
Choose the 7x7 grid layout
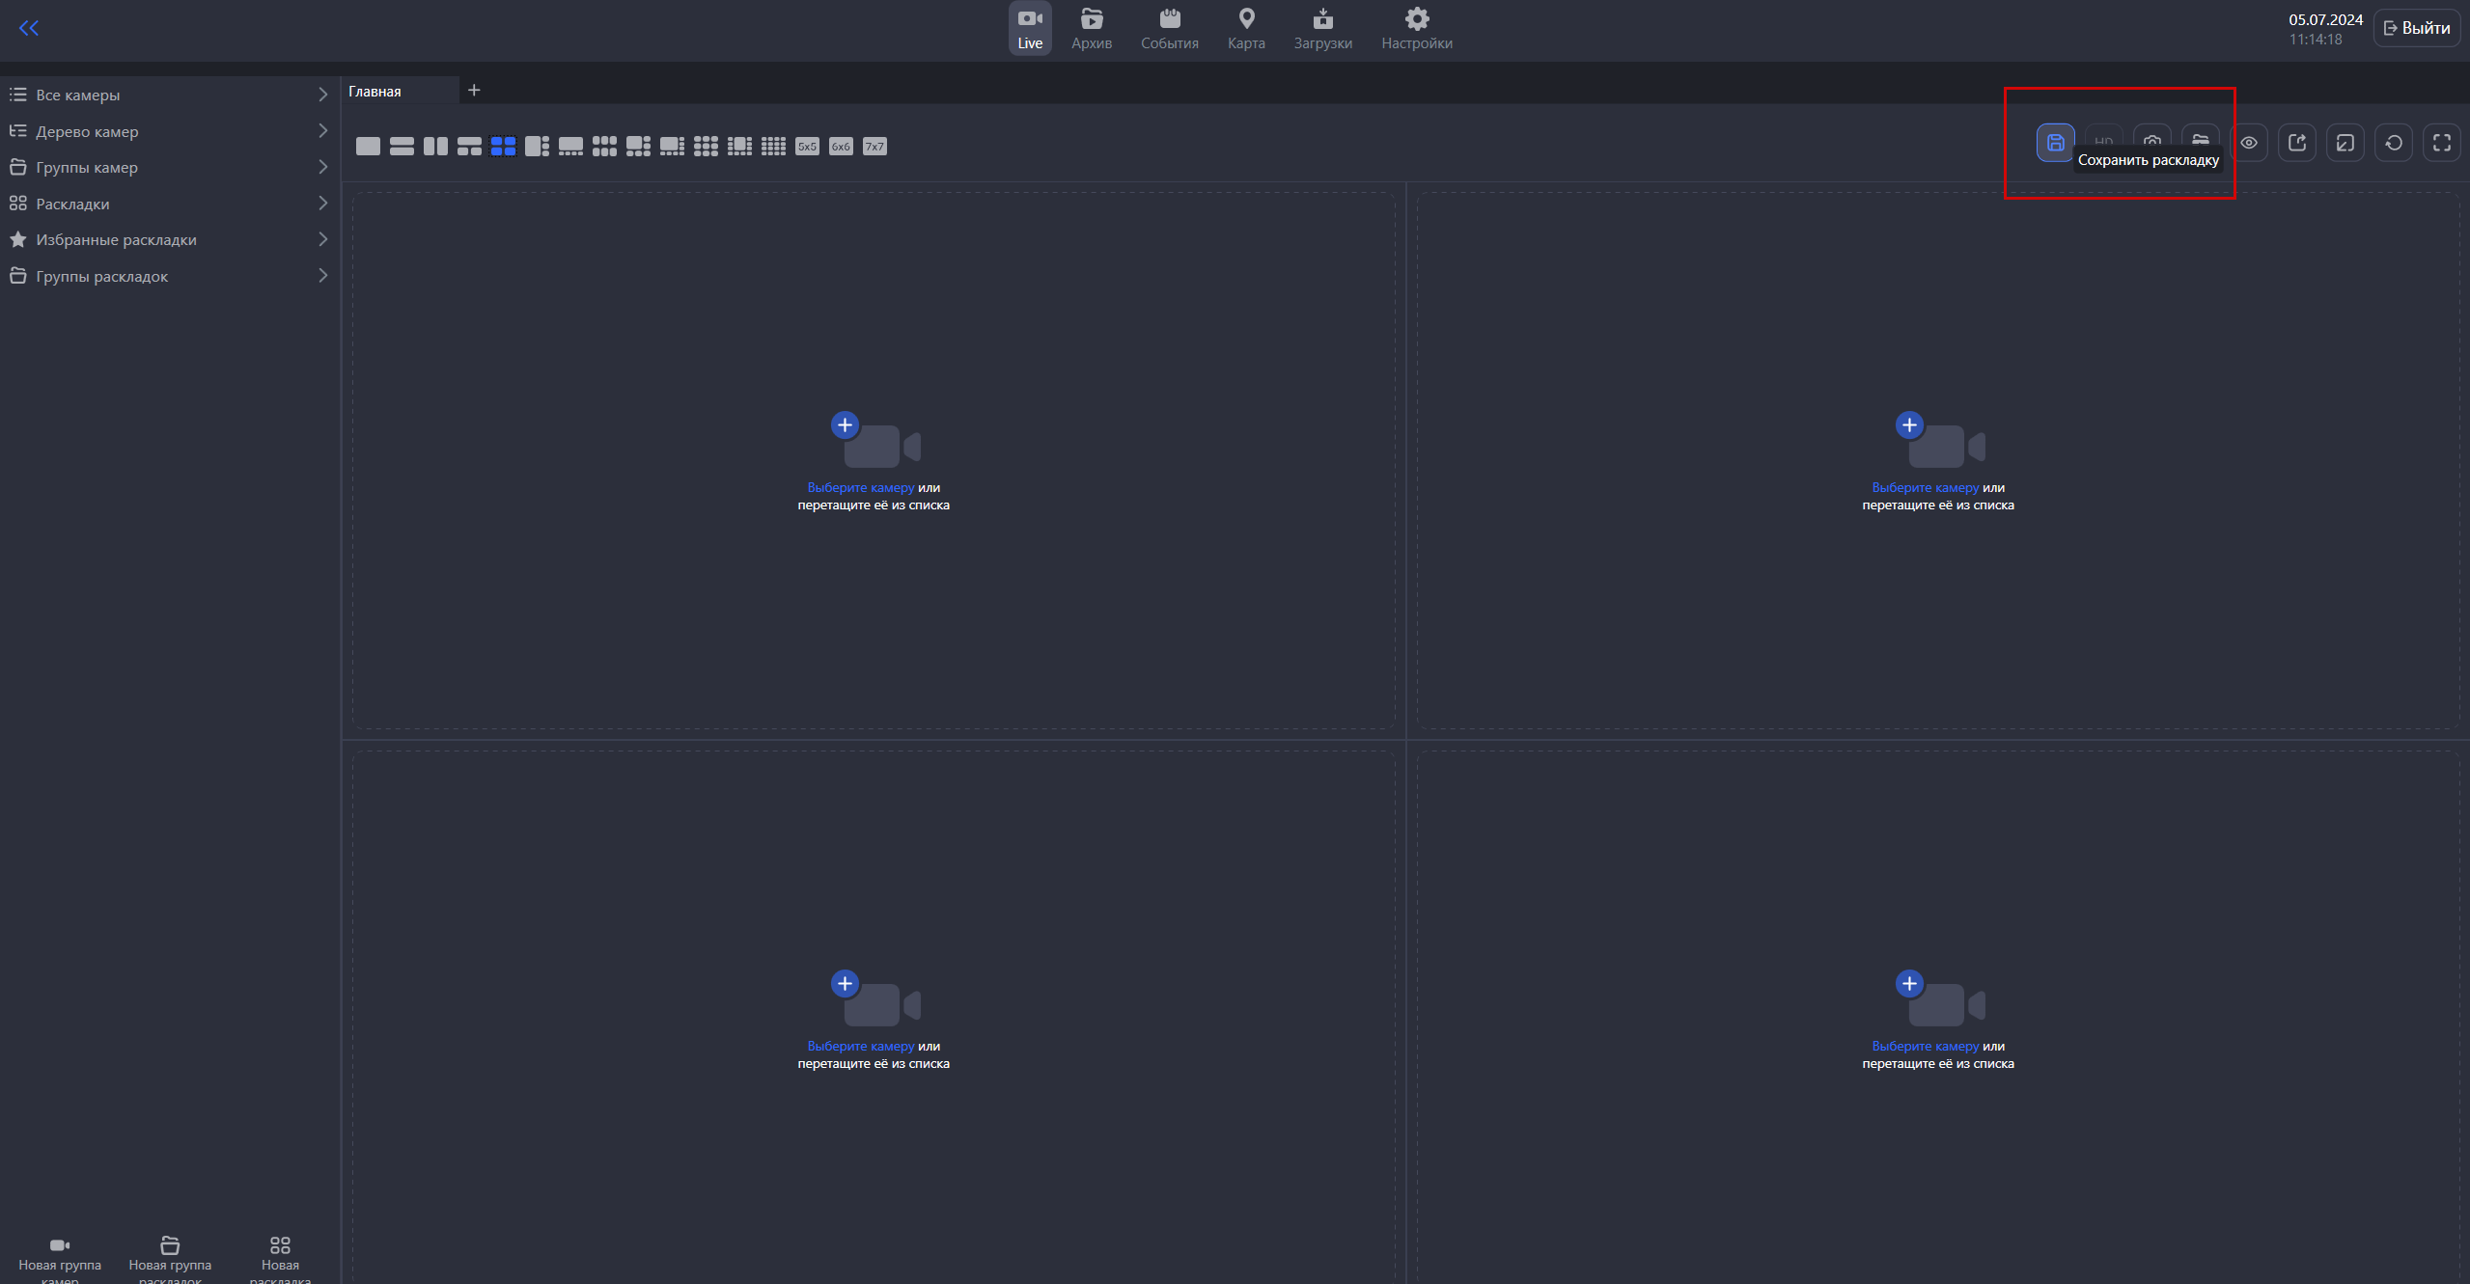click(x=874, y=147)
